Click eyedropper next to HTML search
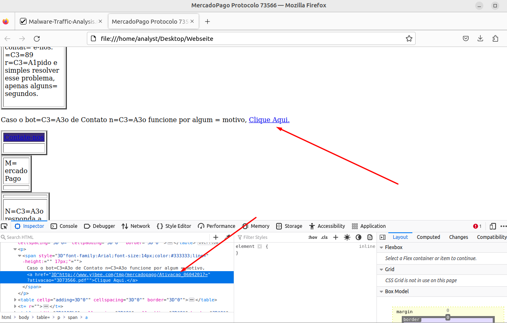 (x=228, y=237)
